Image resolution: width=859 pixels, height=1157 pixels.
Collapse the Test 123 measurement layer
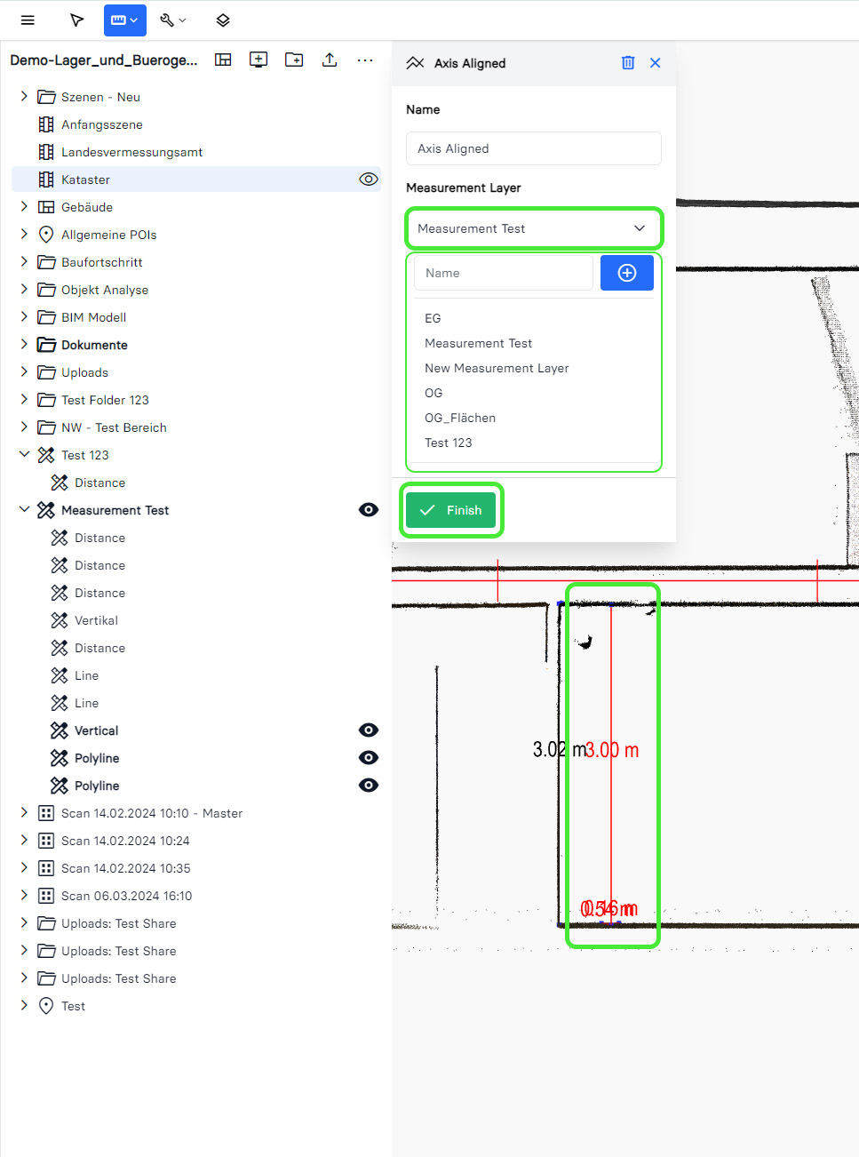click(24, 455)
